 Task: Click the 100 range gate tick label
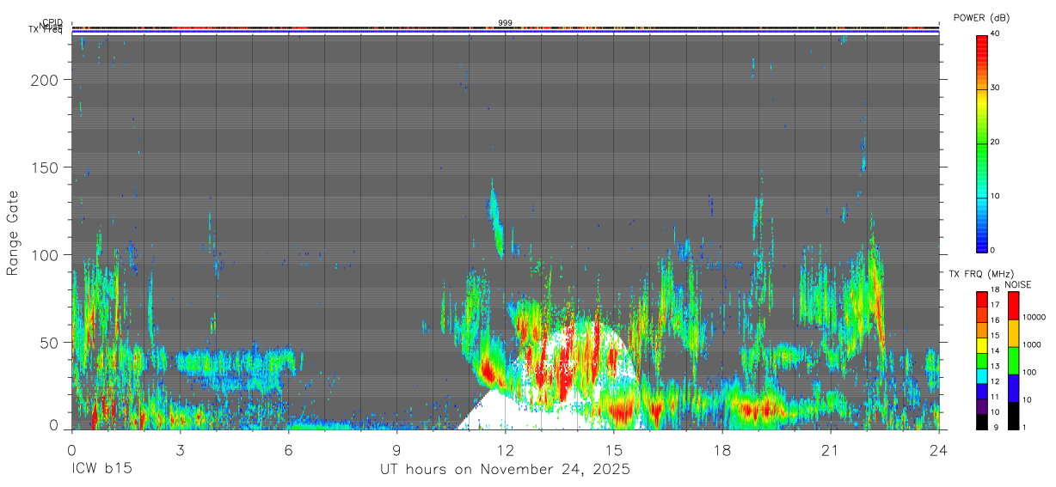(46, 255)
